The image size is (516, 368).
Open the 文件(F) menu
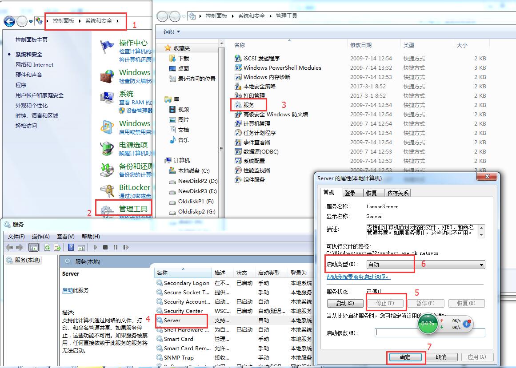click(x=16, y=237)
